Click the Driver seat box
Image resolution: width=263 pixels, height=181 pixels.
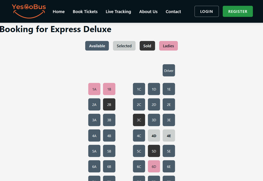tap(169, 70)
